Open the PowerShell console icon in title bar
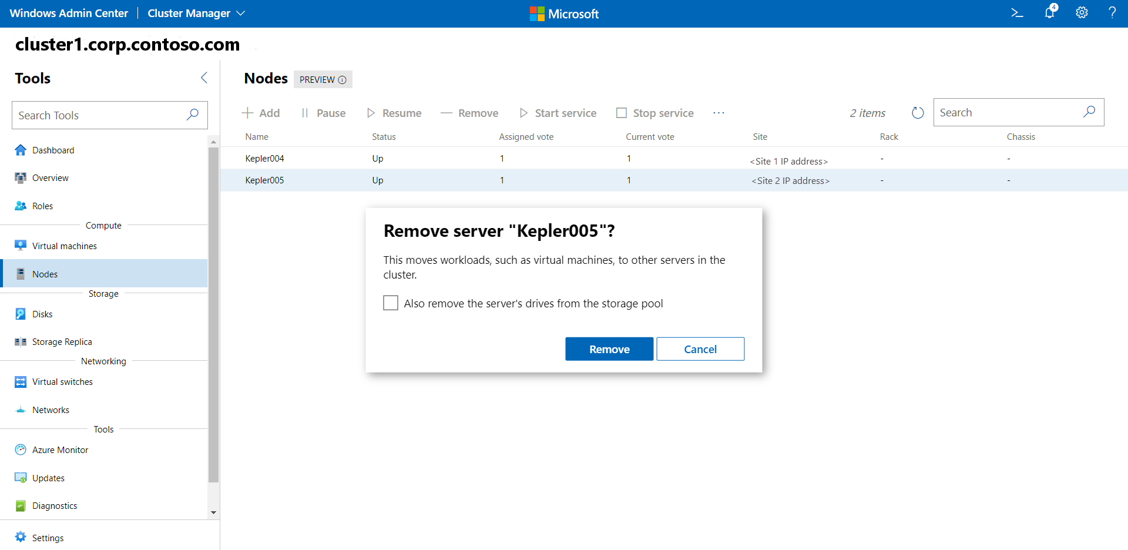1128x550 pixels. pyautogui.click(x=1017, y=12)
